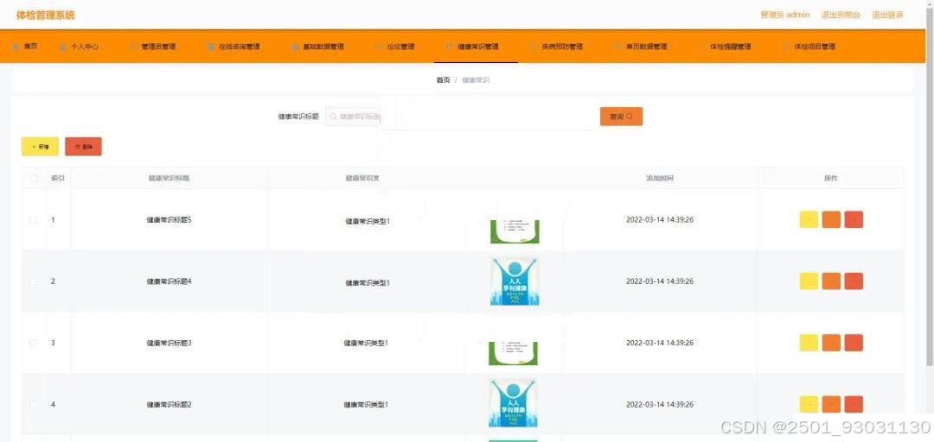
Task: Click the 健康常识 breadcrumb text
Action: point(476,79)
